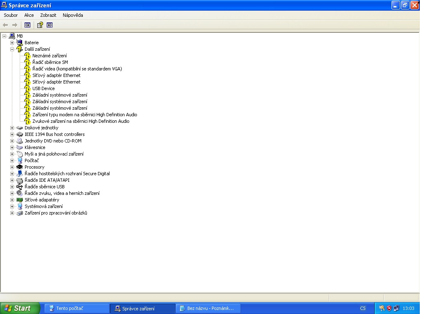Viewport: 428px width, 314px height.
Task: Click the Procesory chip icon
Action: [x=20, y=167]
